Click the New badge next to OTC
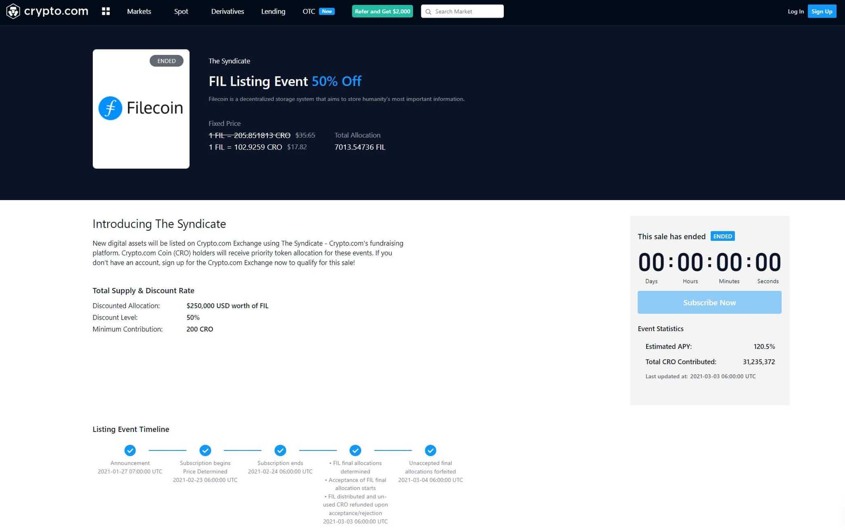The image size is (845, 530). [327, 11]
